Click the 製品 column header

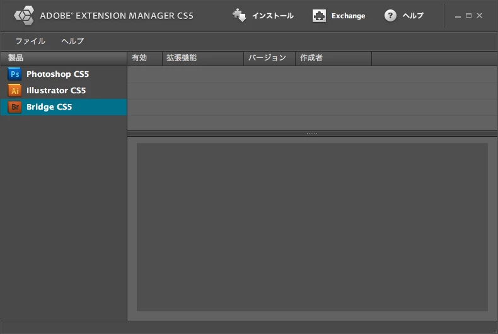click(64, 58)
